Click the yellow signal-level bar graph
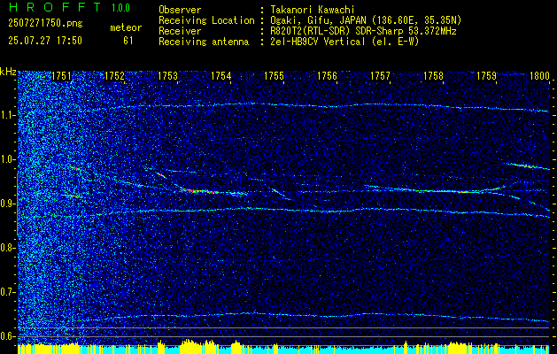 pyautogui.click(x=283, y=348)
